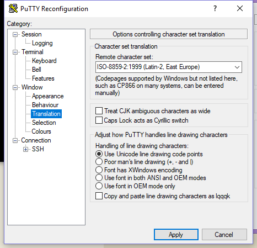
Task: Collapse the Terminal tree node
Action: point(15,52)
